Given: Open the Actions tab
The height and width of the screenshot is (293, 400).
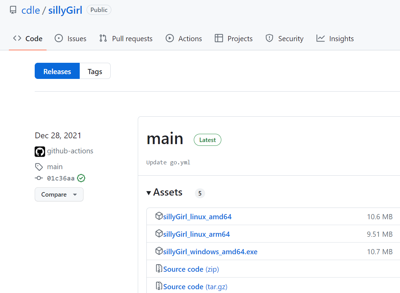Looking at the screenshot, I should [184, 38].
